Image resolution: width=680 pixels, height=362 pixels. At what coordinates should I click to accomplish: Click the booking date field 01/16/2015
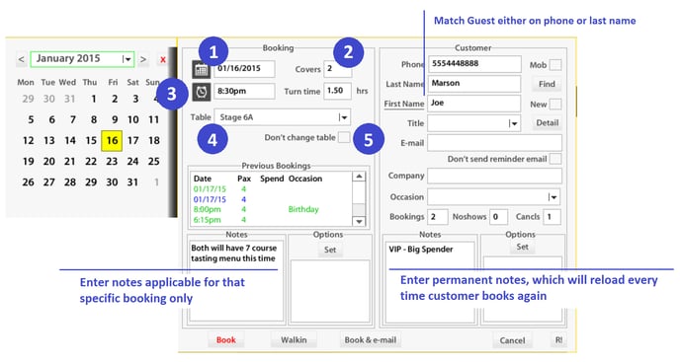click(x=244, y=69)
